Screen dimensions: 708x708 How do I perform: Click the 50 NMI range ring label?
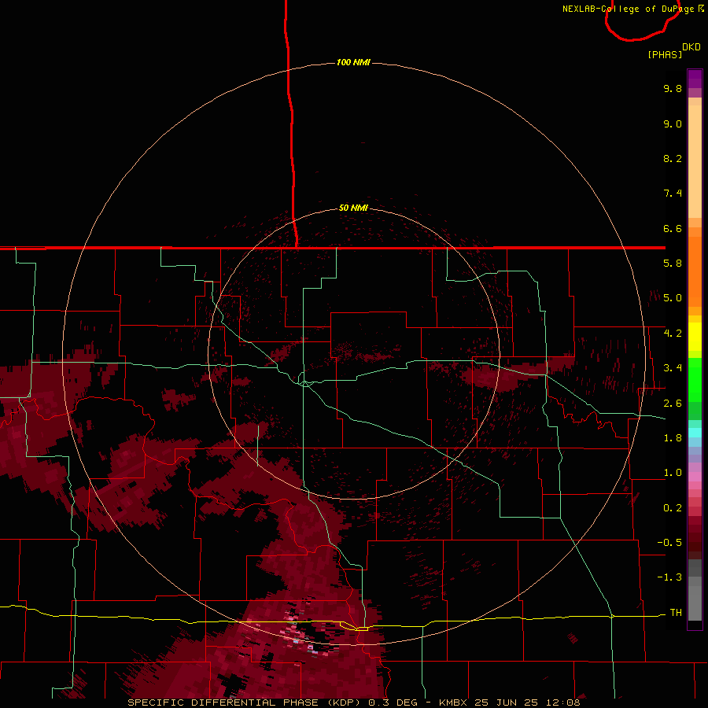[353, 208]
